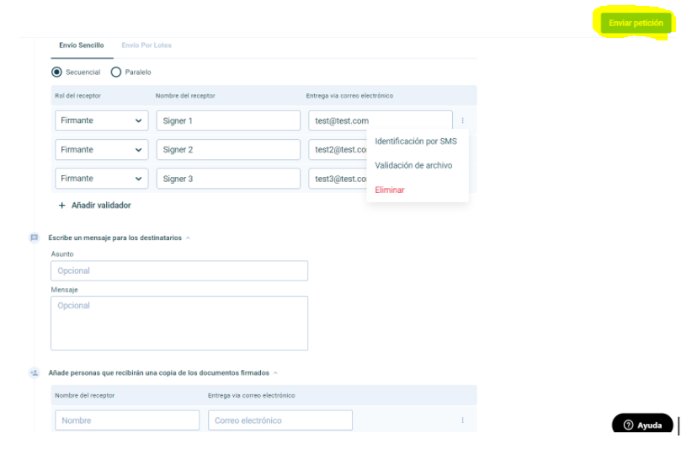Open the Firmante role dropdown for Signer 1
The height and width of the screenshot is (455, 692).
click(x=102, y=120)
